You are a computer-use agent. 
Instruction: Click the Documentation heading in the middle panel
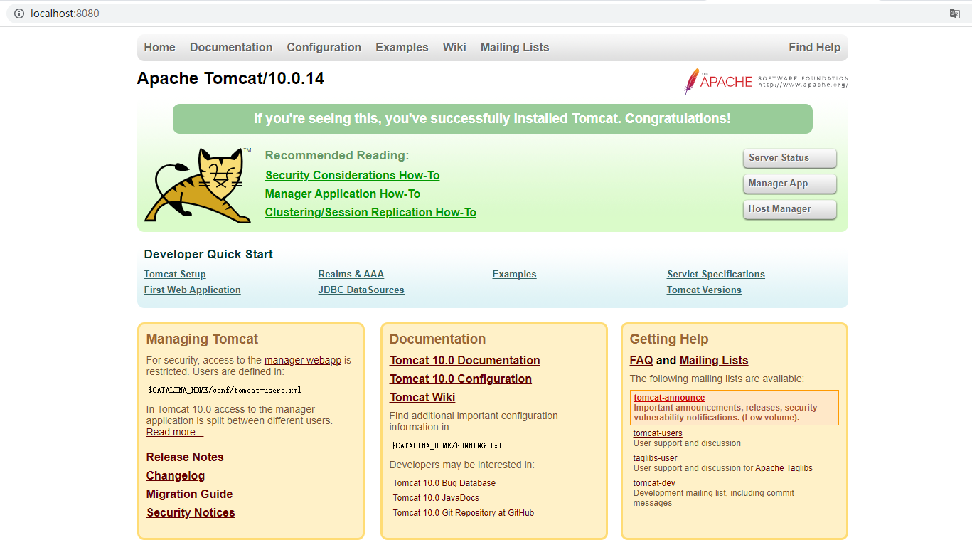click(438, 339)
